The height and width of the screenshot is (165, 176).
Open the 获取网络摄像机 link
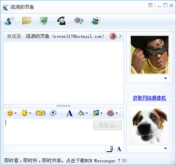click(150, 98)
